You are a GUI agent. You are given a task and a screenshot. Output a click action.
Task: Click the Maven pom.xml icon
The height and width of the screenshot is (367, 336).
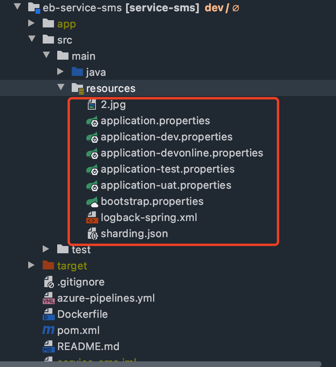[48, 330]
